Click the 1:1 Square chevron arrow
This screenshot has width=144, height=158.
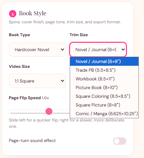tap(62, 81)
